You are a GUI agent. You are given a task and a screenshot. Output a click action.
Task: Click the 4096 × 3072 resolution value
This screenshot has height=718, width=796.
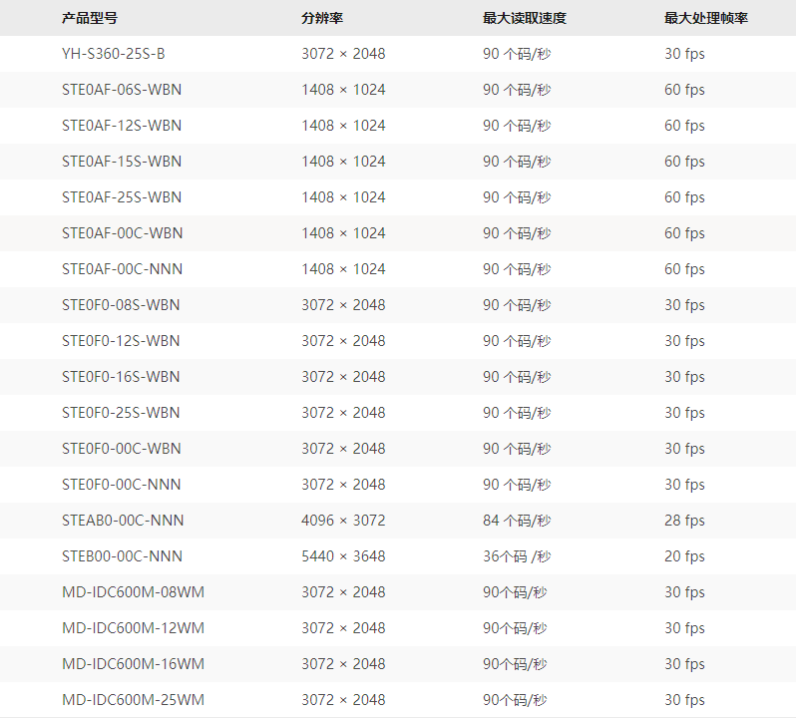[343, 521]
